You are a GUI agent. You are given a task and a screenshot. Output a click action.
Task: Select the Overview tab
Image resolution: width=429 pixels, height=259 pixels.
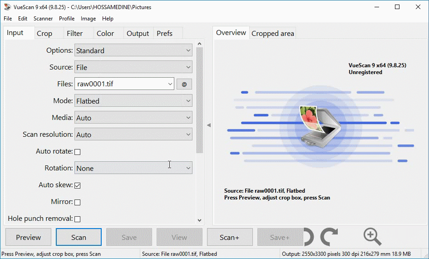pos(231,33)
